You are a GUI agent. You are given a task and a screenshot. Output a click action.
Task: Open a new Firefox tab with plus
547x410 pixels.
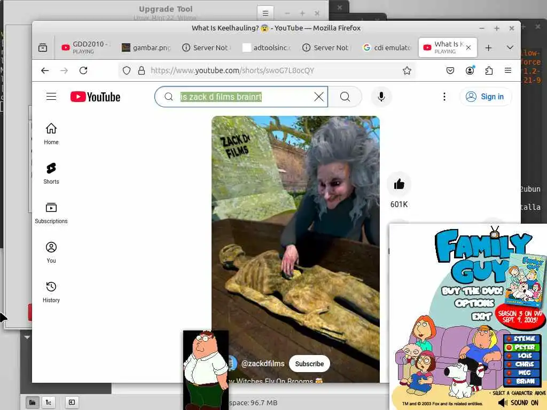point(488,48)
